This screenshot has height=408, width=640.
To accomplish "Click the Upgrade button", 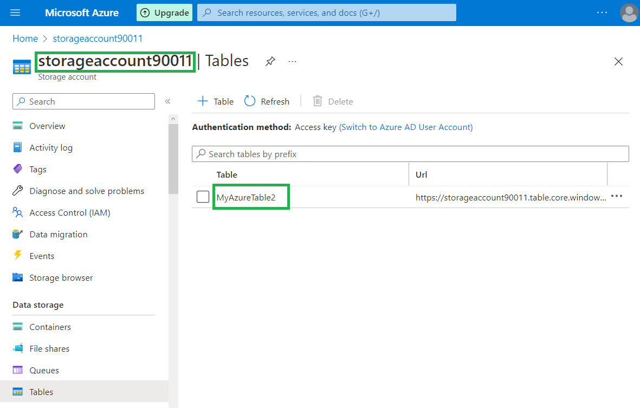I will pos(165,12).
